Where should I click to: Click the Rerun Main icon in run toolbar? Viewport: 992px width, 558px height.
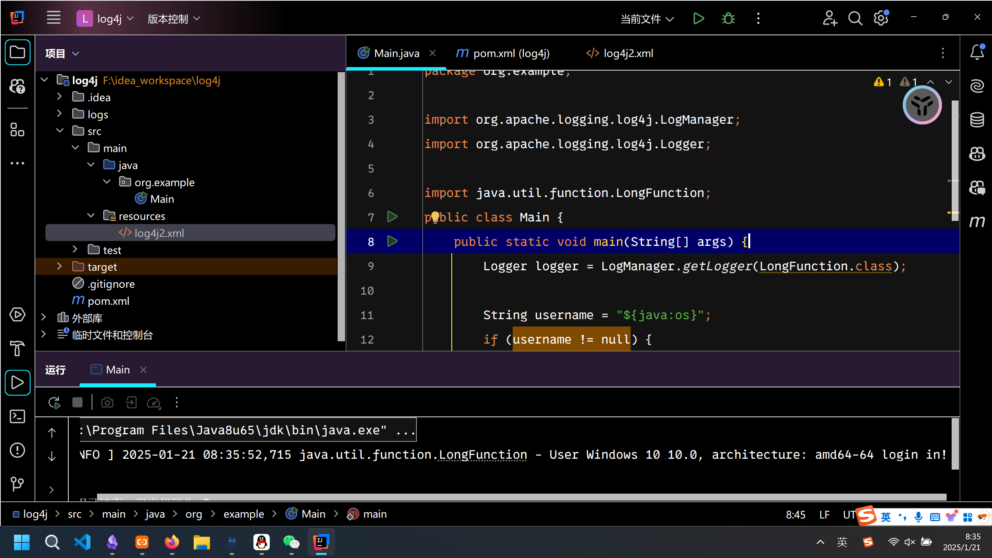pos(54,403)
